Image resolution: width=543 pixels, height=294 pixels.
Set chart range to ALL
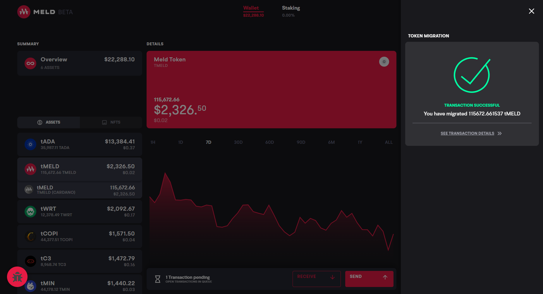click(x=389, y=142)
